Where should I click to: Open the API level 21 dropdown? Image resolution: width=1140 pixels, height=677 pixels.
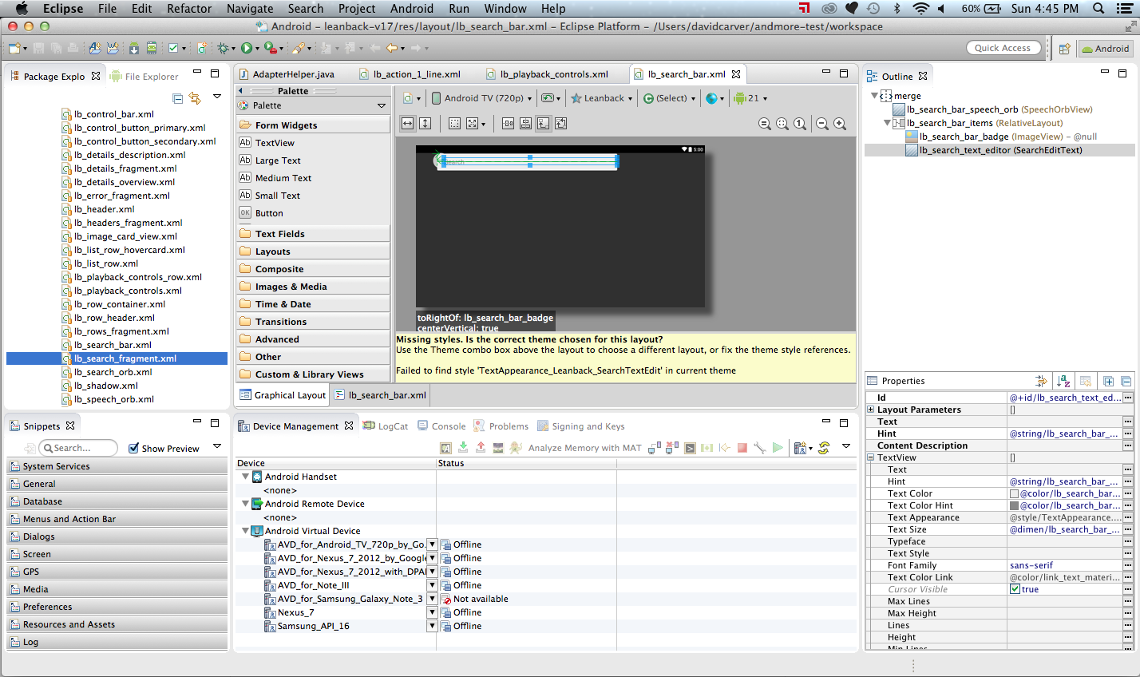click(x=750, y=98)
